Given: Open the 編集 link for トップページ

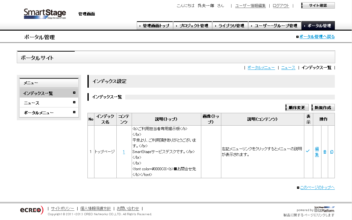Looking at the screenshot, I should (317, 152).
